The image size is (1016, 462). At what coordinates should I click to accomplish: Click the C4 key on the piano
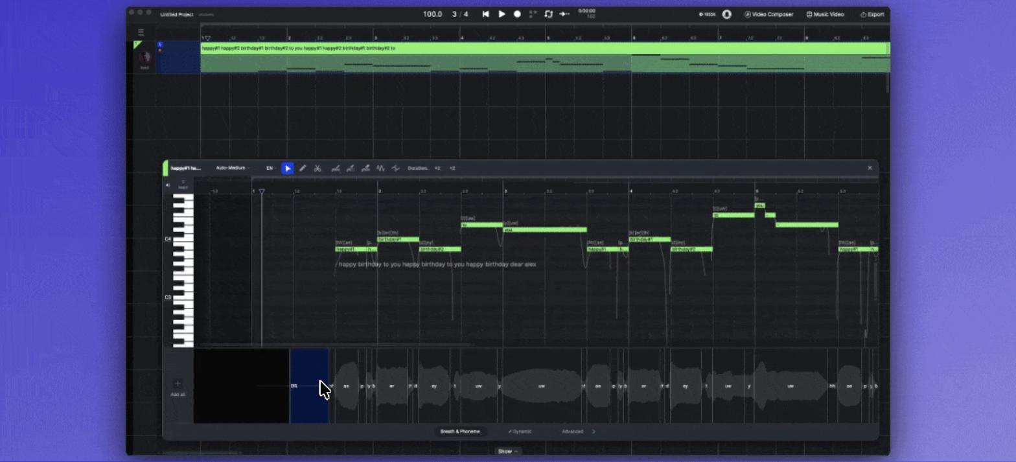[183, 239]
